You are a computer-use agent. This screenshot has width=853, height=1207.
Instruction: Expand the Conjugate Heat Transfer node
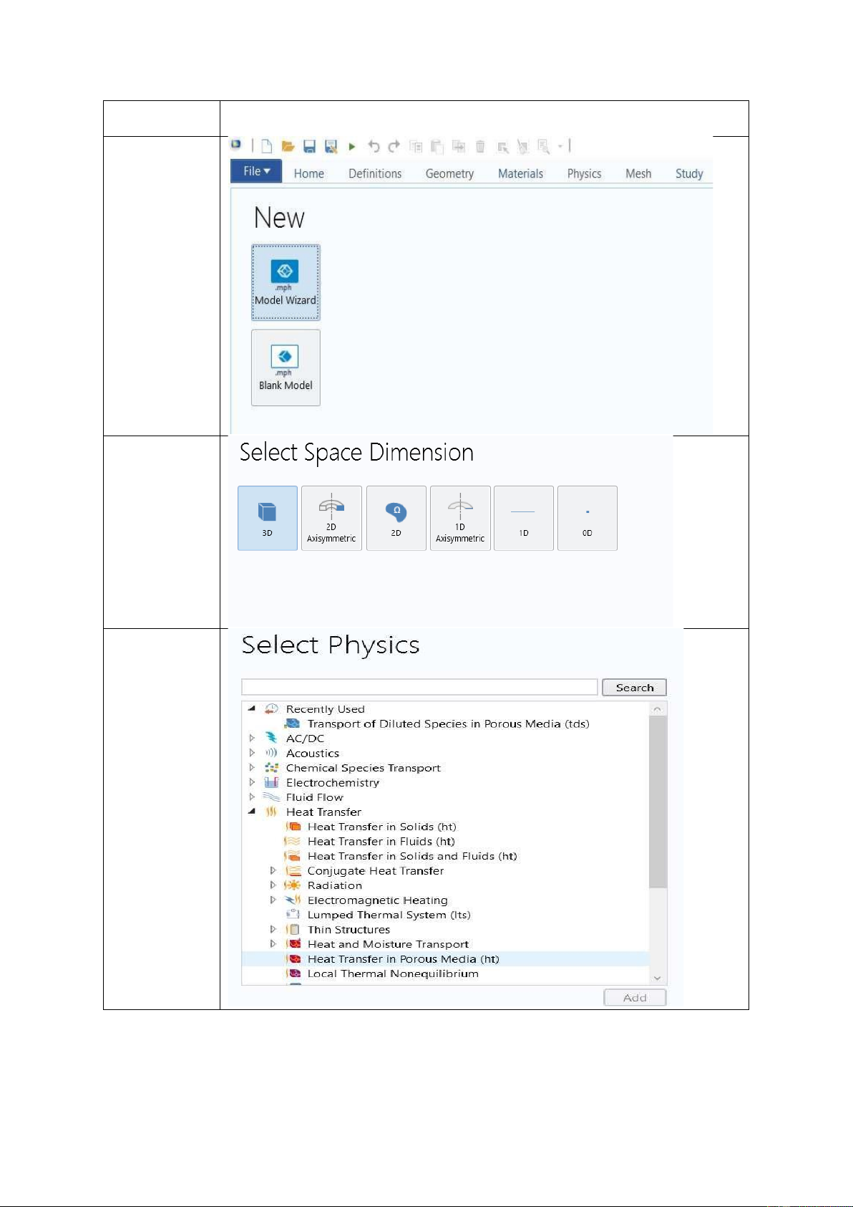[x=273, y=871]
